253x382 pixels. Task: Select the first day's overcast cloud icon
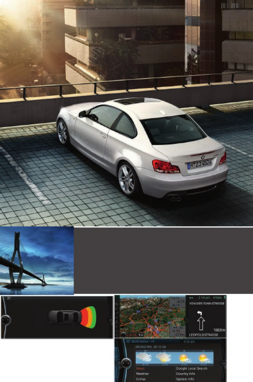(144, 357)
